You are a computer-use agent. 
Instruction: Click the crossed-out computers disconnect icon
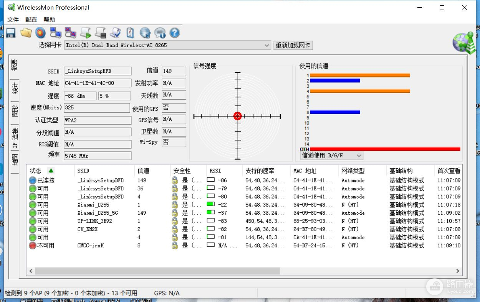[71, 33]
